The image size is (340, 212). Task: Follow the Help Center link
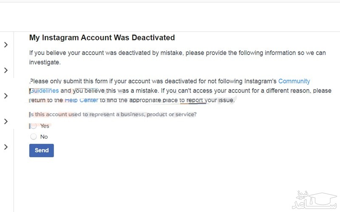pyautogui.click(x=82, y=100)
